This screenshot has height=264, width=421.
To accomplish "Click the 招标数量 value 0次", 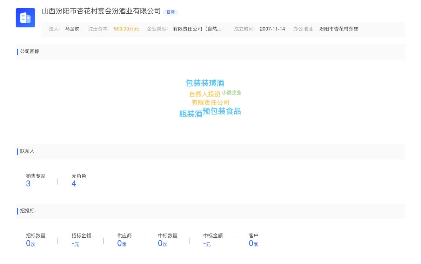I will point(31,244).
